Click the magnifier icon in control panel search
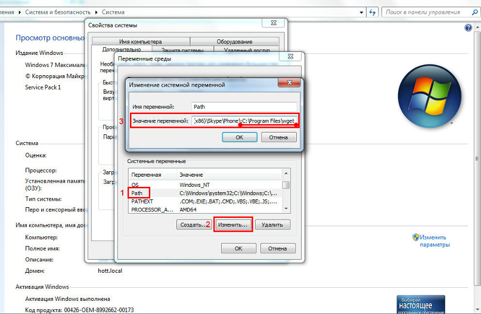 474,11
